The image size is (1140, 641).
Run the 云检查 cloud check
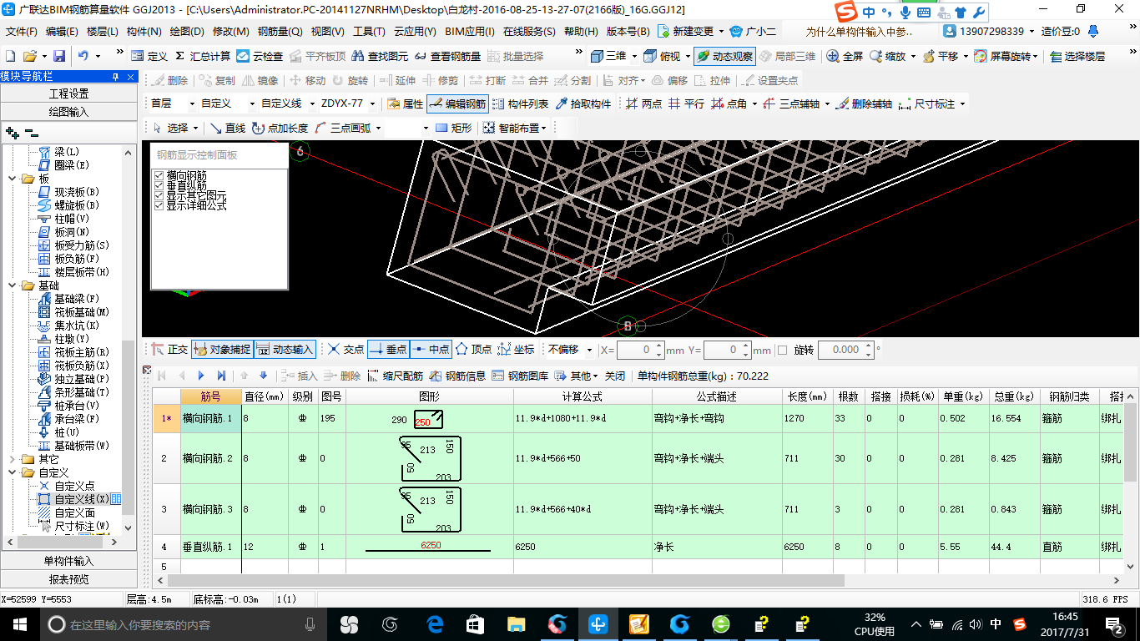260,56
